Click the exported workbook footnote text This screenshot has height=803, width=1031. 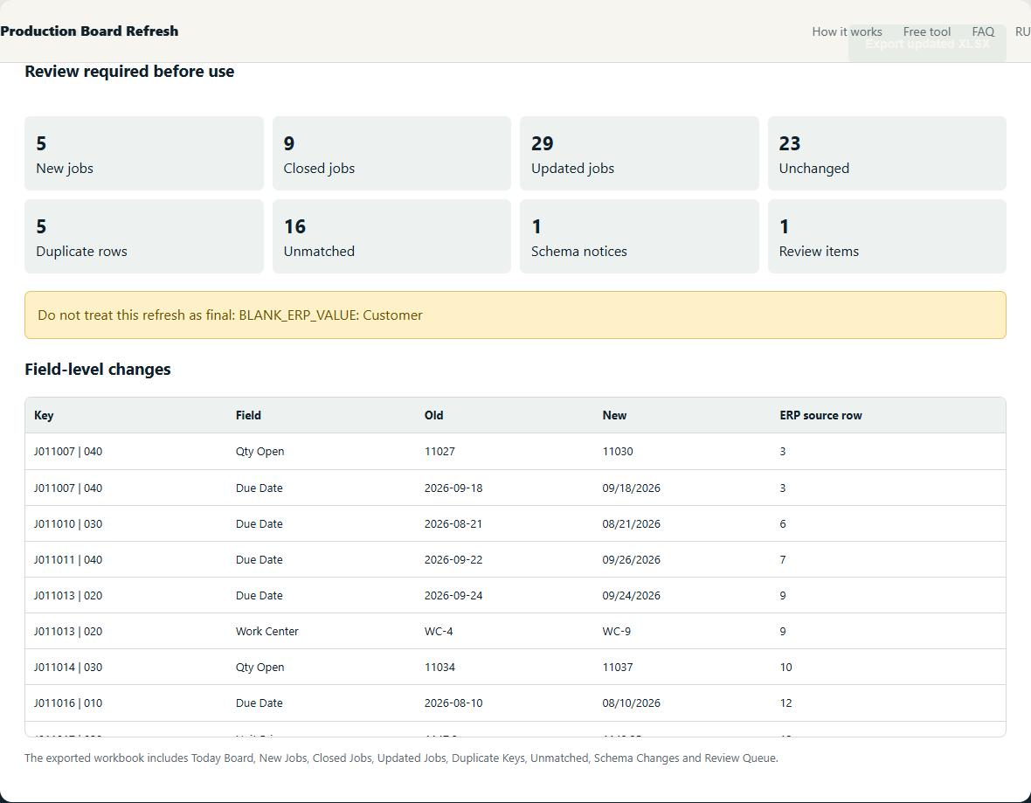pos(401,758)
